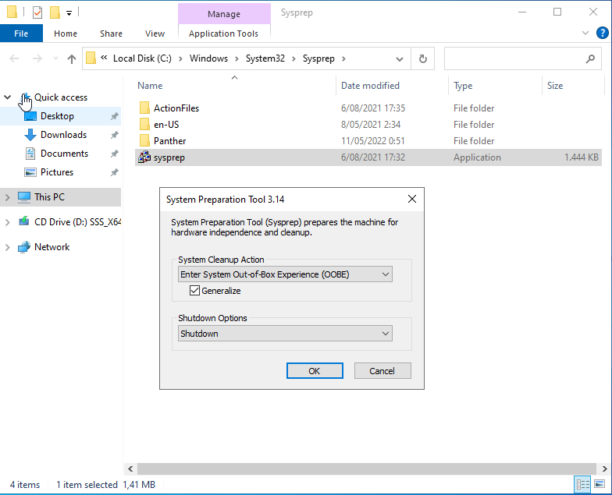
Task: Select the Panther folder icon
Action: coord(144,140)
